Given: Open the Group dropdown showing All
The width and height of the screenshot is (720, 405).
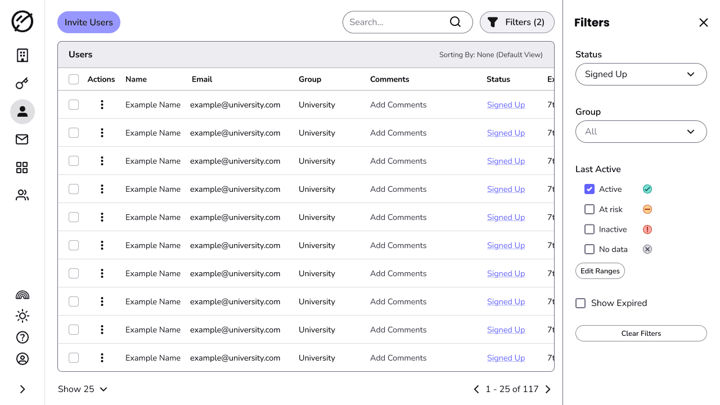Looking at the screenshot, I should 641,132.
